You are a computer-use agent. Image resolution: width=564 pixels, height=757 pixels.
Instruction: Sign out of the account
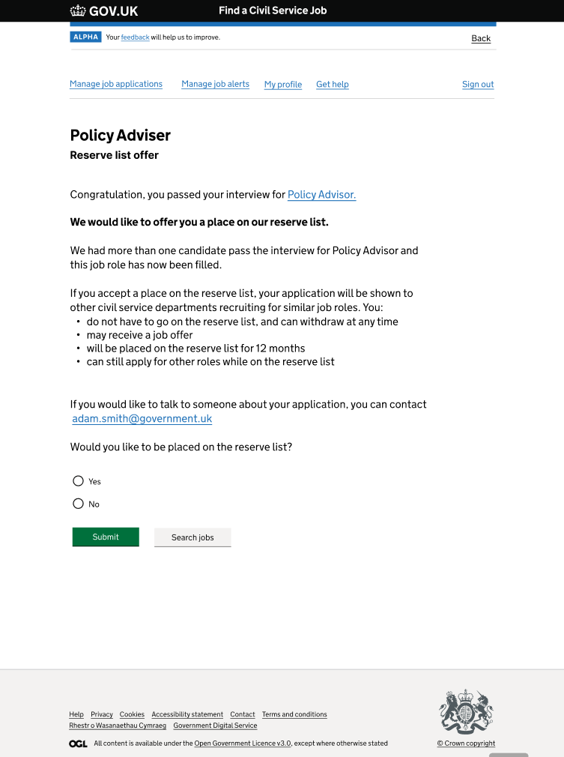[x=478, y=85]
